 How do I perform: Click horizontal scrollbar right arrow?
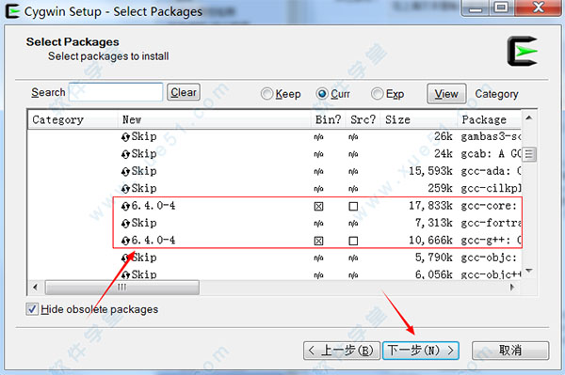(512, 288)
